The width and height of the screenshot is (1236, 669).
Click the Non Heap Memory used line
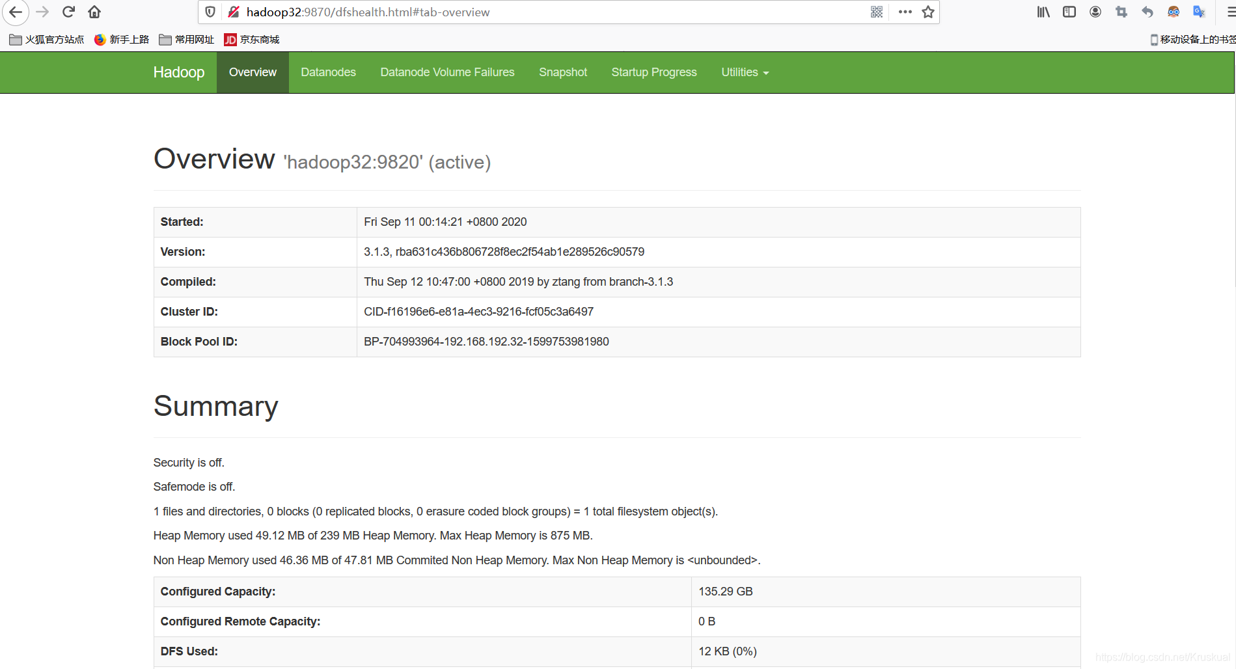tap(457, 560)
